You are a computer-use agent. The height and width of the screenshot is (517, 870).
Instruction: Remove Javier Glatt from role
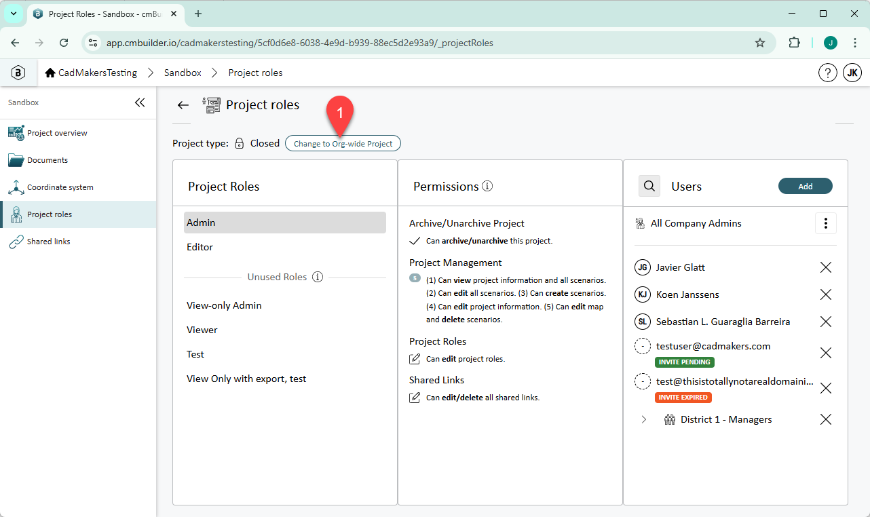click(x=826, y=267)
